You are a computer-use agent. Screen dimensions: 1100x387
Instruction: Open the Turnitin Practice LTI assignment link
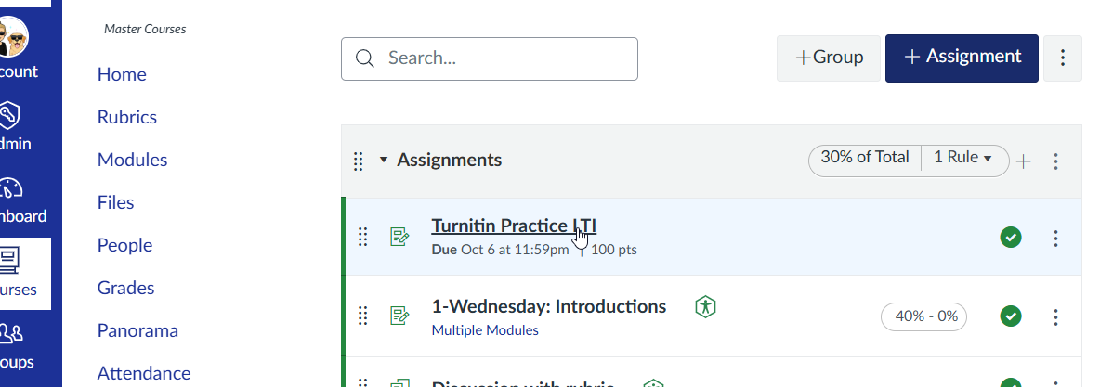[x=513, y=226]
